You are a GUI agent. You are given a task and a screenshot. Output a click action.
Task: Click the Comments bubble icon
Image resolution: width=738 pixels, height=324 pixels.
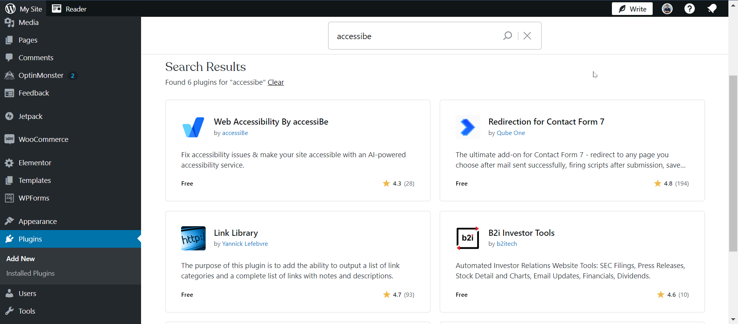coord(9,58)
